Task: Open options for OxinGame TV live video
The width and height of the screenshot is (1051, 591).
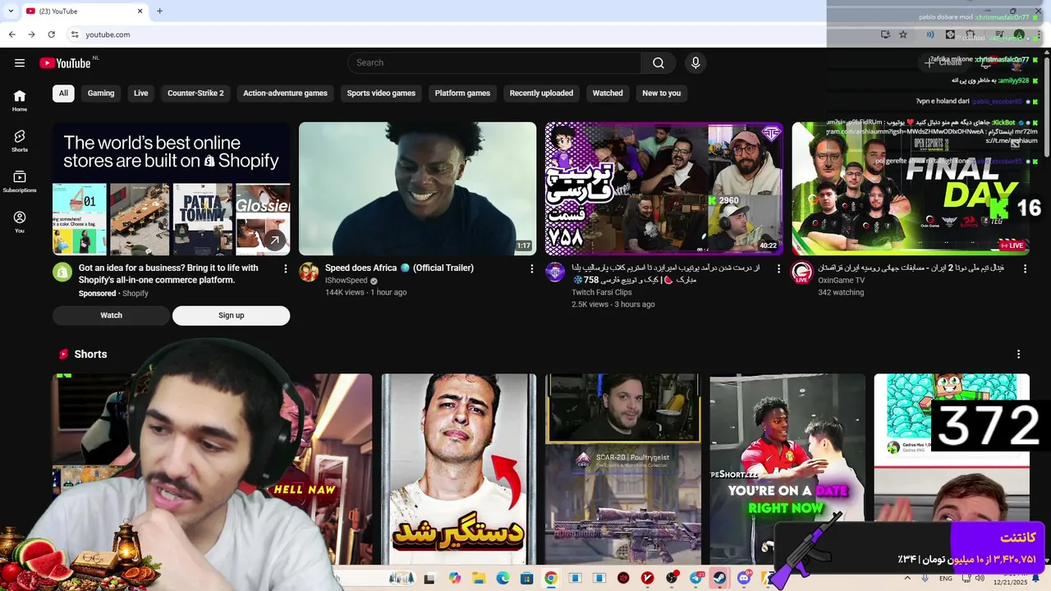Action: (x=1025, y=268)
